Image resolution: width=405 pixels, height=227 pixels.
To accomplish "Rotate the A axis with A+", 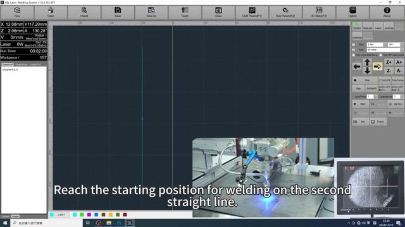I will click(399, 62).
